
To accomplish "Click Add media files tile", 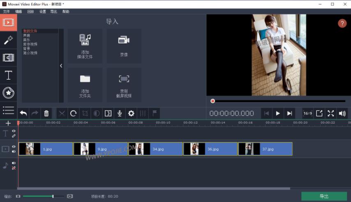I will point(85,46).
